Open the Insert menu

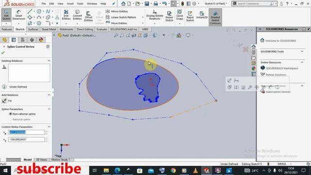(x=70, y=3)
